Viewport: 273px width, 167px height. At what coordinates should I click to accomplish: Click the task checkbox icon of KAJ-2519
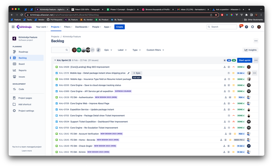pyautogui.click(x=57, y=73)
